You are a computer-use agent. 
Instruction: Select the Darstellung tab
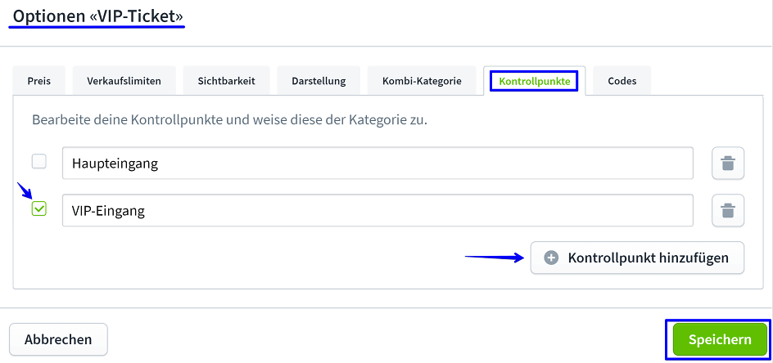[319, 81]
